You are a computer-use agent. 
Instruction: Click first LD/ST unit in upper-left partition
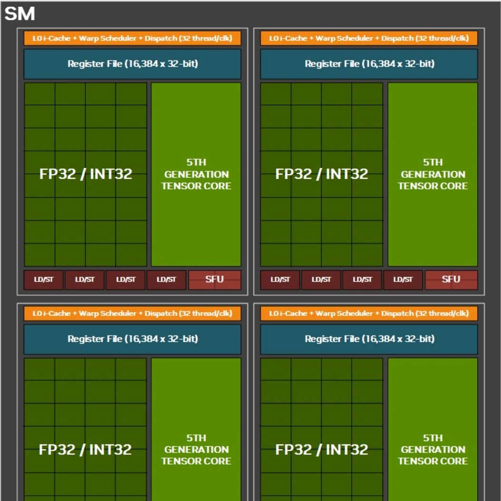(44, 280)
